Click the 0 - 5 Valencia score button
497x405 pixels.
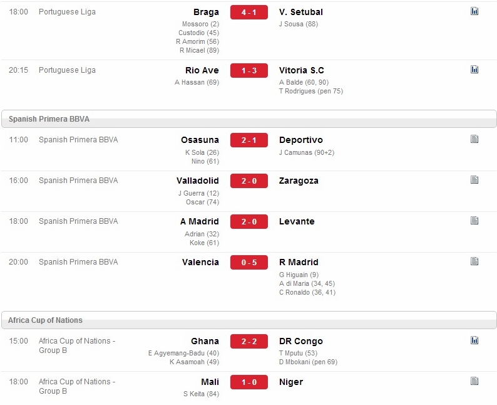pyautogui.click(x=249, y=263)
